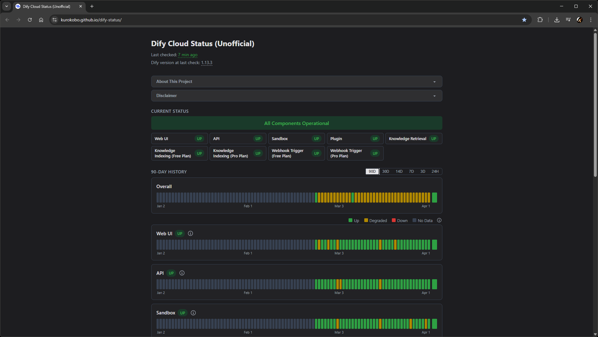Click the green Apr 1 bar in Overall history
The height and width of the screenshot is (337, 598).
click(435, 198)
